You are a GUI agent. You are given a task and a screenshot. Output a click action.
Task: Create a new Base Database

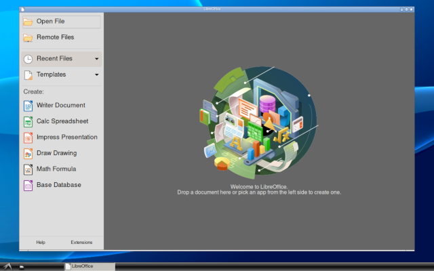pos(62,185)
